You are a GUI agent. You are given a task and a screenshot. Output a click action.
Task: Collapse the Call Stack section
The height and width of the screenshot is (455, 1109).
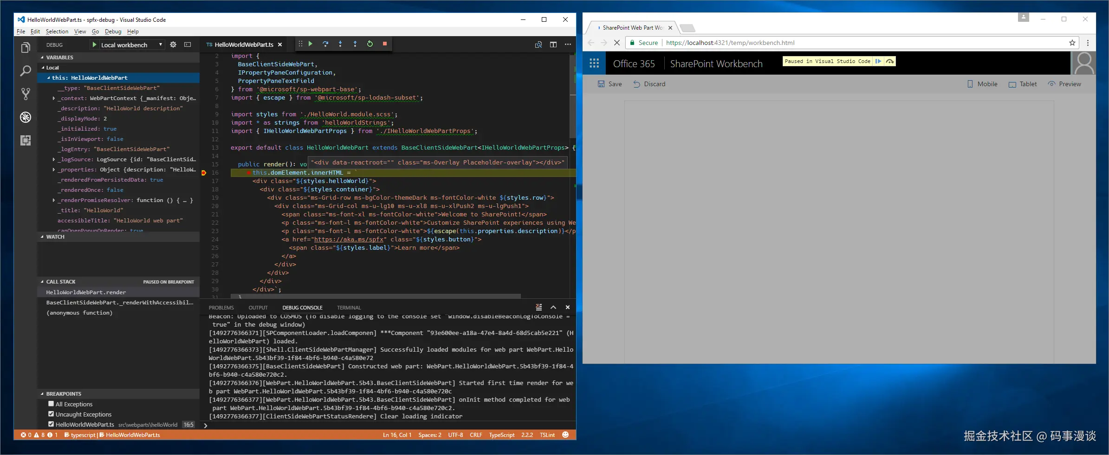point(42,281)
